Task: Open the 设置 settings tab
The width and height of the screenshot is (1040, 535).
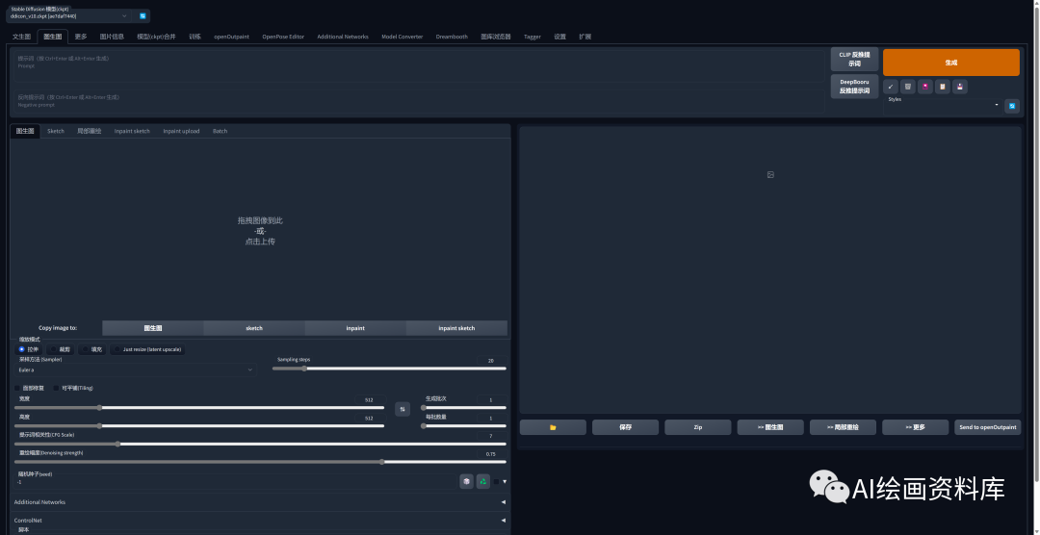Action: [559, 37]
